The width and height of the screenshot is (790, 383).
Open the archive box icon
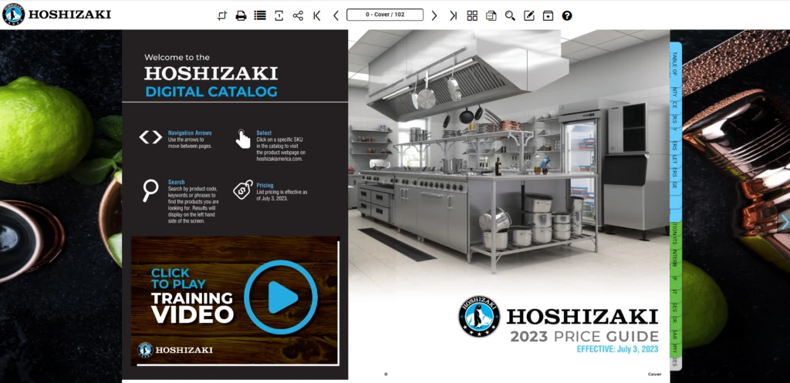548,15
